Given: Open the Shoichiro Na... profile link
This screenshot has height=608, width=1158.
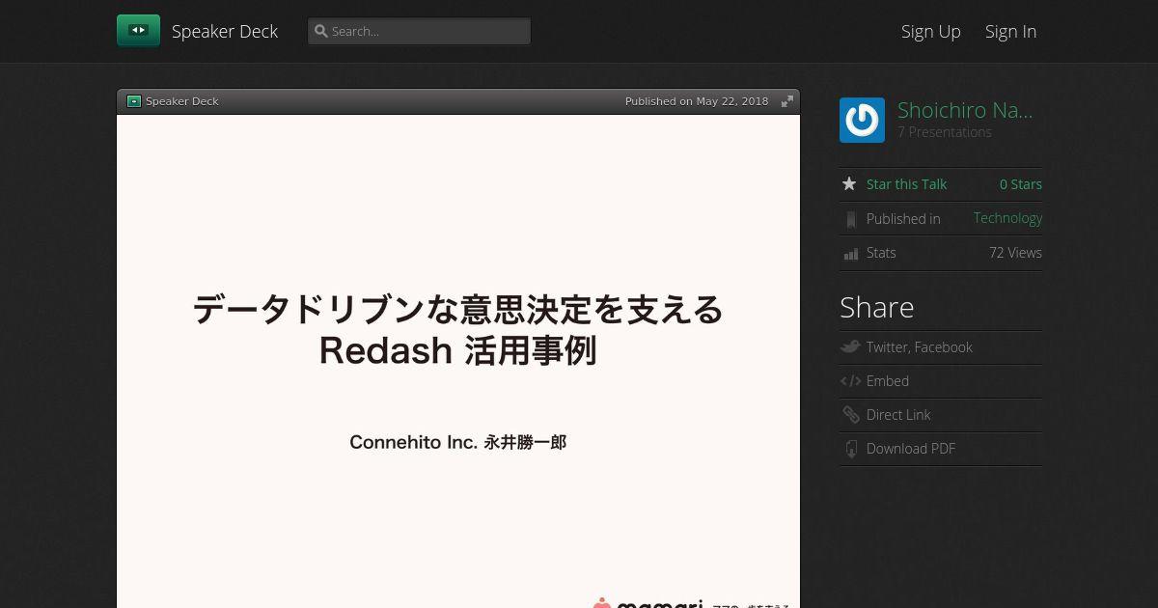Looking at the screenshot, I should (965, 110).
